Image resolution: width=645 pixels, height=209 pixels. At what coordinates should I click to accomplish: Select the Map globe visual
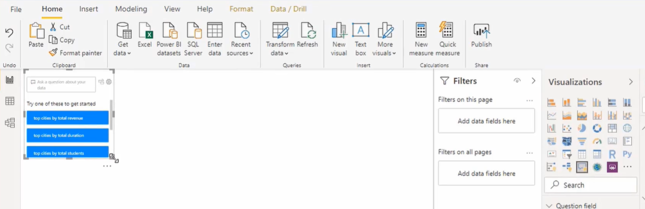pos(627,128)
